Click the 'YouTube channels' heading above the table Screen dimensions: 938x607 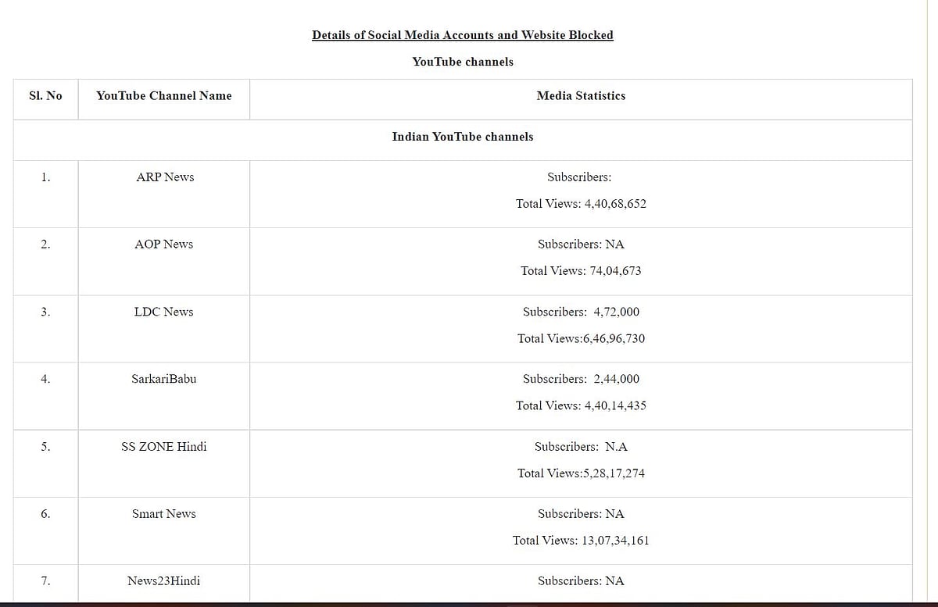point(462,62)
